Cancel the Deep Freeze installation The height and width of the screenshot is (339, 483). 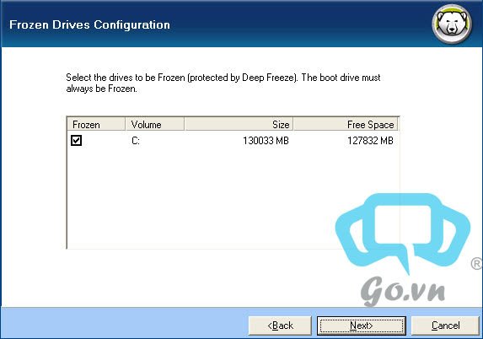tap(445, 326)
